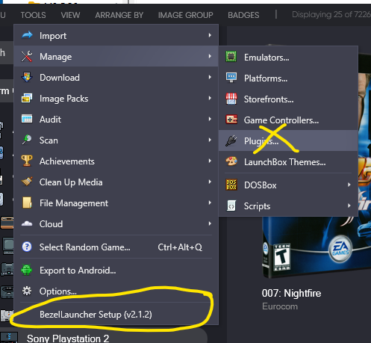Click the Platforms monitor icon
Image resolution: width=371 pixels, height=343 pixels.
tap(231, 78)
